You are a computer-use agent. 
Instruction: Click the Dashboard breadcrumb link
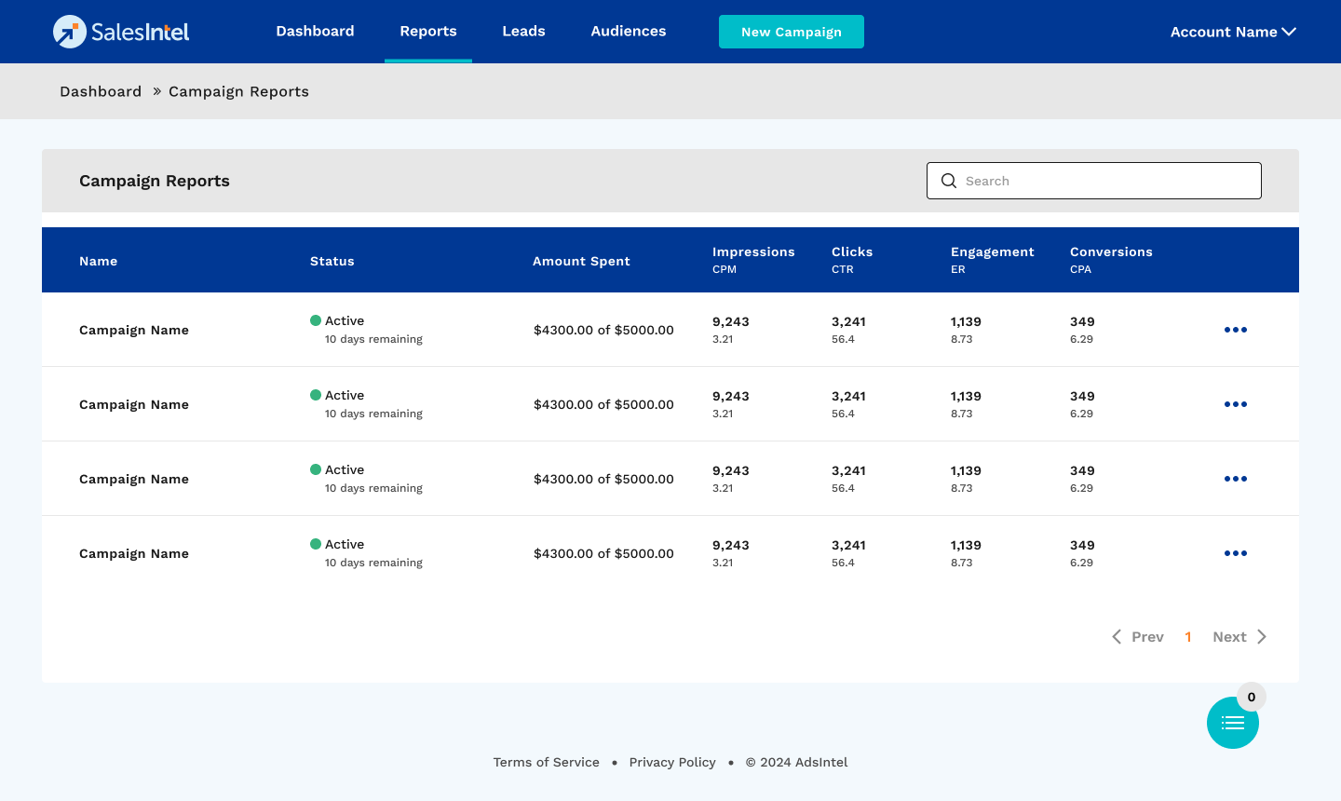pos(101,91)
